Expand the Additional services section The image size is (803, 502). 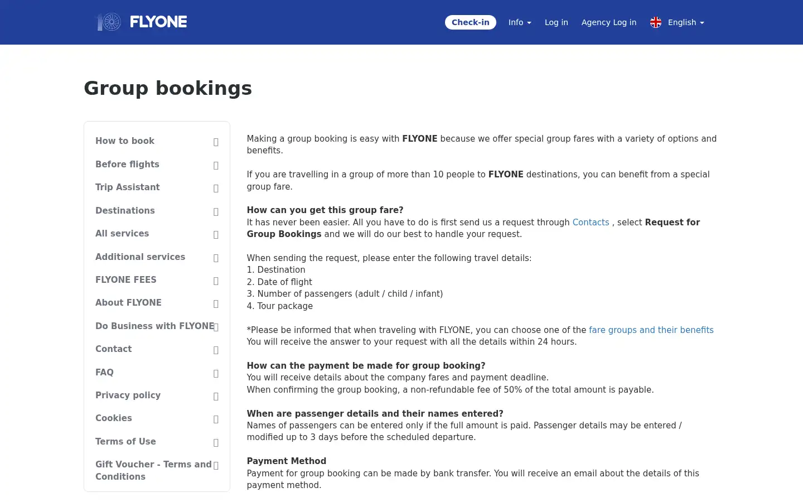157,257
